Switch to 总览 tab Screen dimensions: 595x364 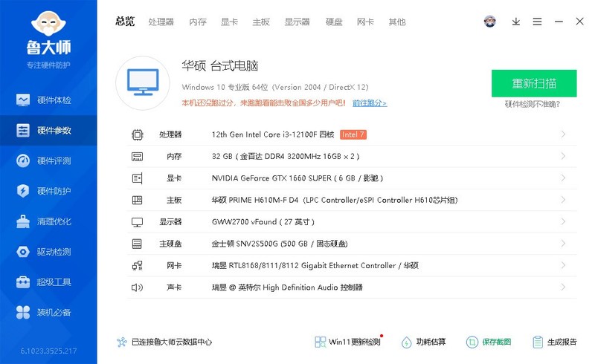[125, 22]
